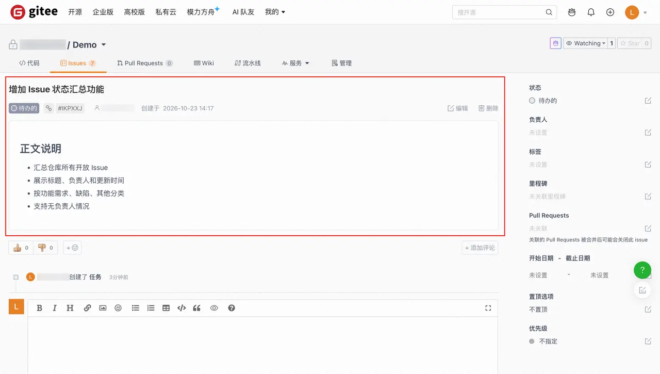Click the plus create-new icon in header
The width and height of the screenshot is (660, 374).
[610, 12]
